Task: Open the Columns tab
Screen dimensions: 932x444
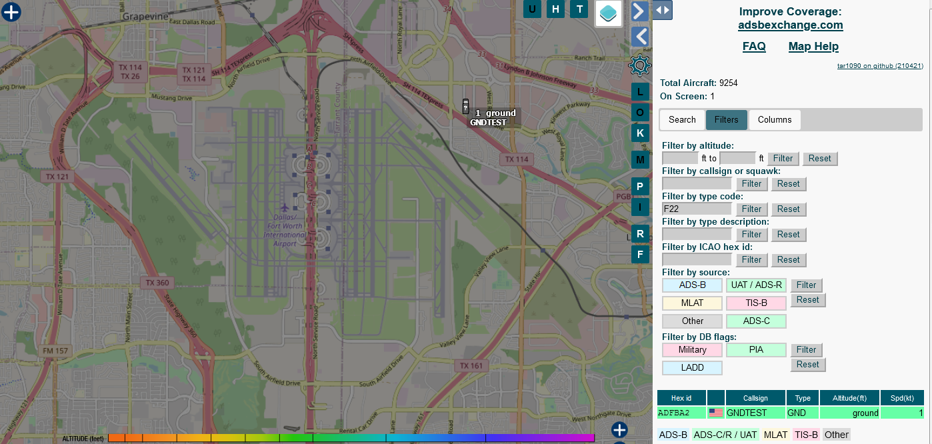Action: [x=775, y=120]
